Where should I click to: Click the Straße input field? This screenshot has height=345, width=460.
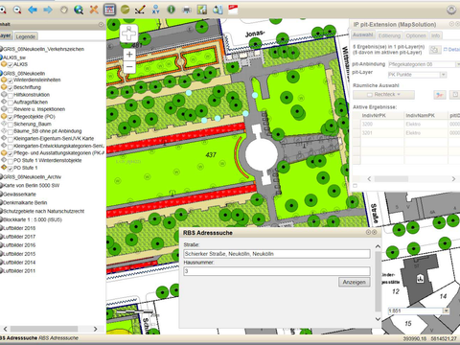click(277, 254)
